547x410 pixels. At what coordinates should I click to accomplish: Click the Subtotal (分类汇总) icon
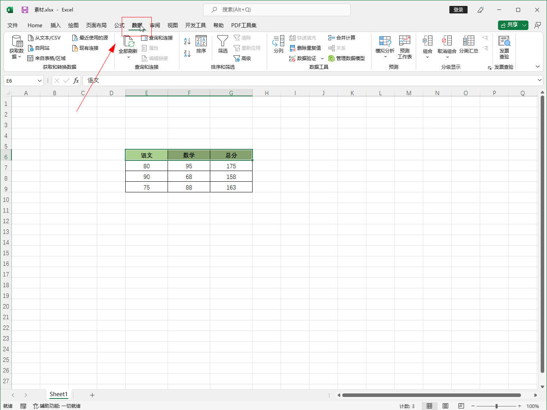pos(469,41)
